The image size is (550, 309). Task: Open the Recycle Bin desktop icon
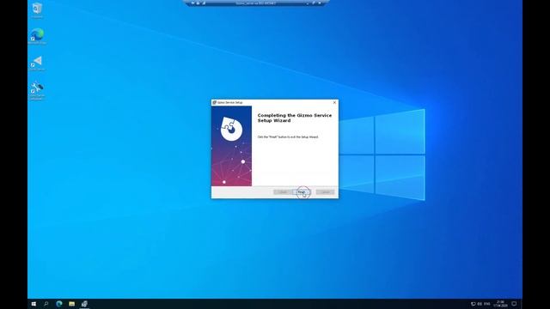point(37,9)
